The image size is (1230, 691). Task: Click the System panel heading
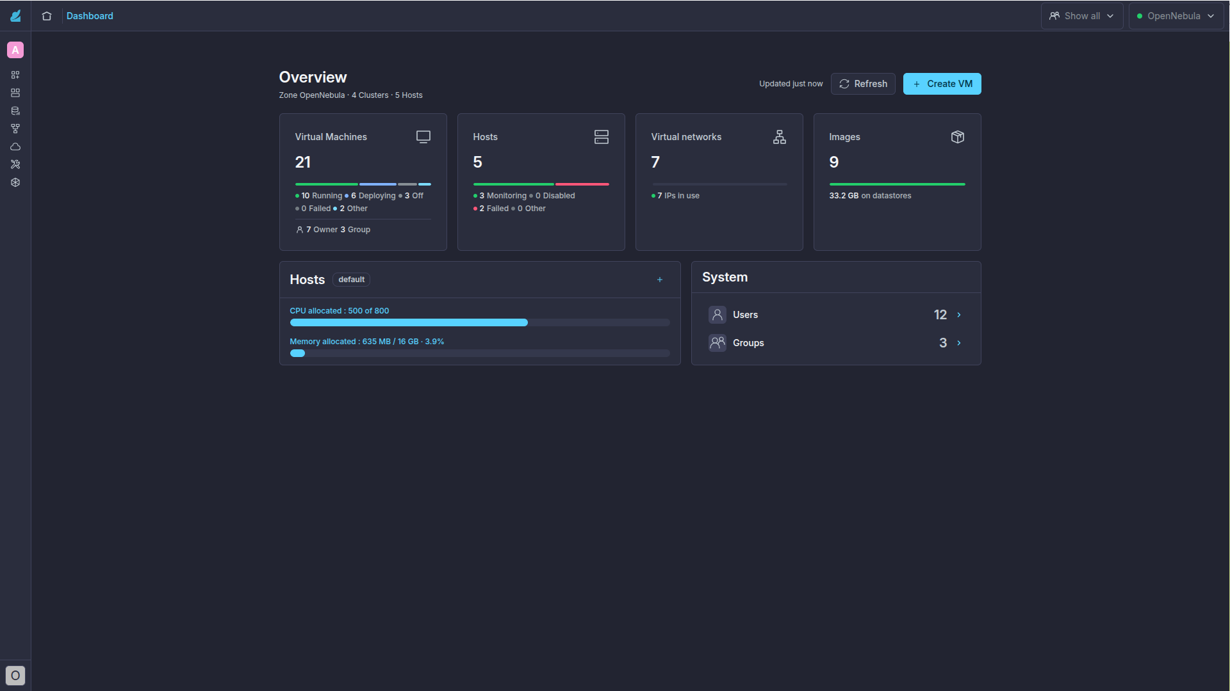(725, 277)
